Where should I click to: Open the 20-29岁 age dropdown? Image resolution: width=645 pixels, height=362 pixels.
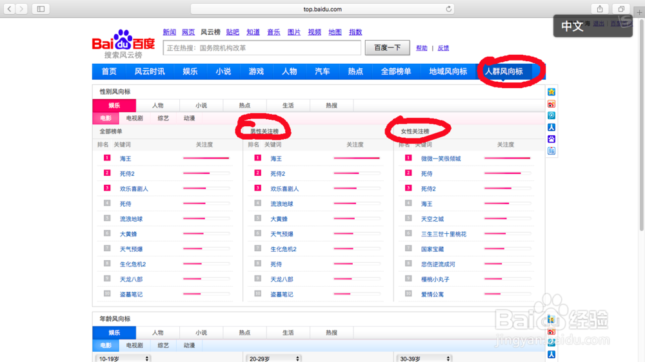click(x=273, y=359)
